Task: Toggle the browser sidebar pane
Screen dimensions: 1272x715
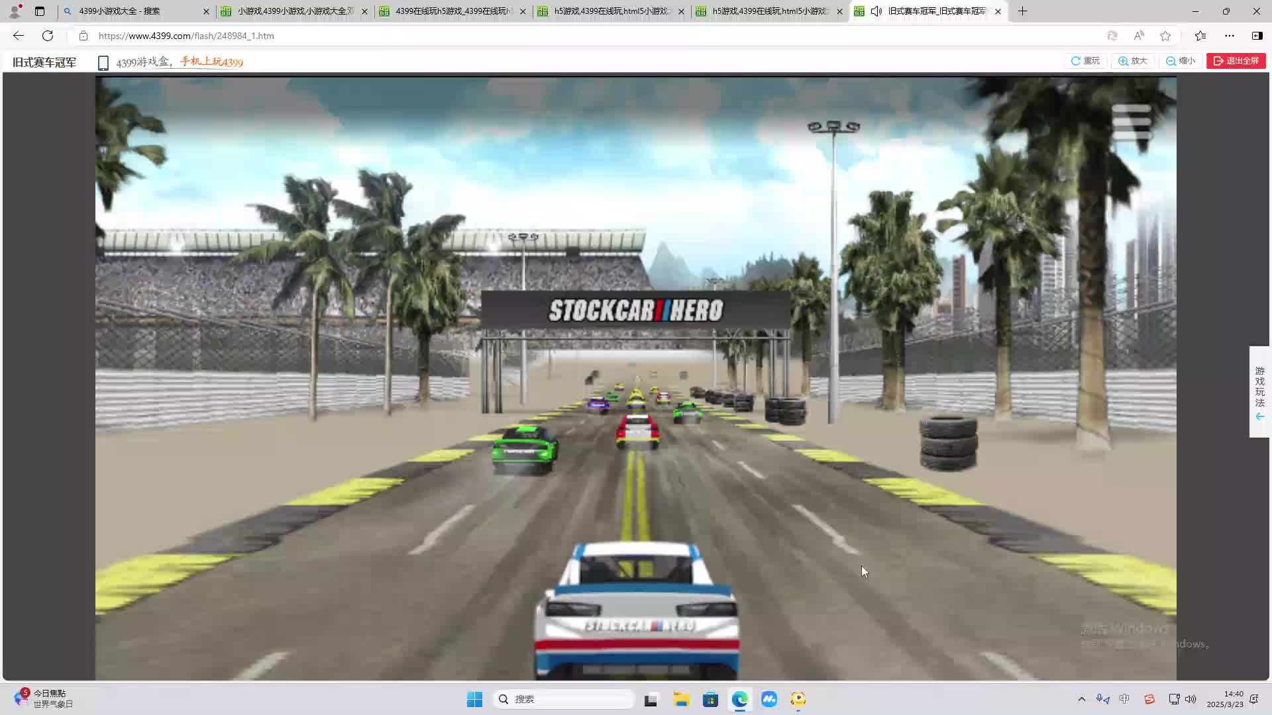Action: click(1257, 36)
